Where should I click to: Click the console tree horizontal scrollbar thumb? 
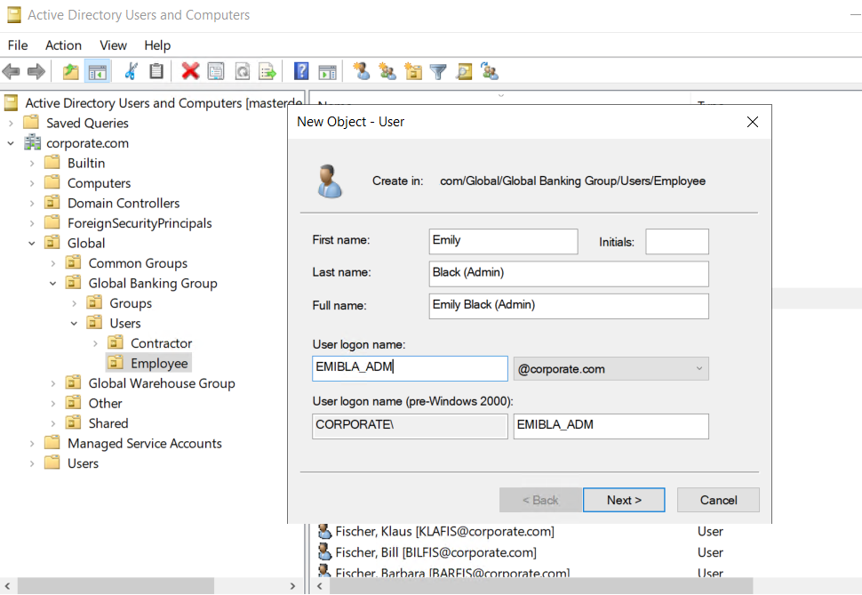point(116,585)
